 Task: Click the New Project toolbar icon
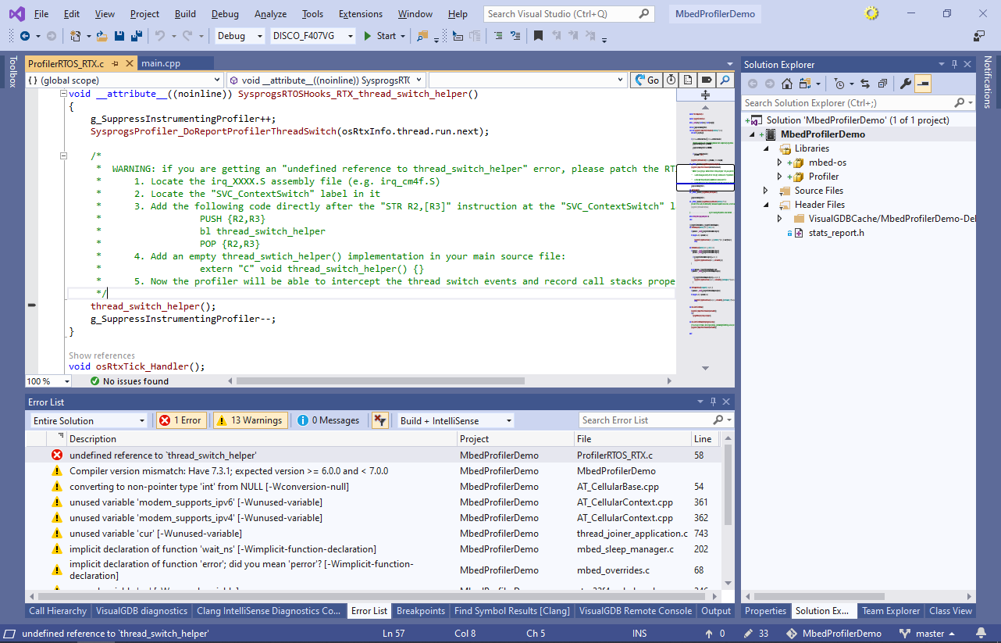coord(76,36)
